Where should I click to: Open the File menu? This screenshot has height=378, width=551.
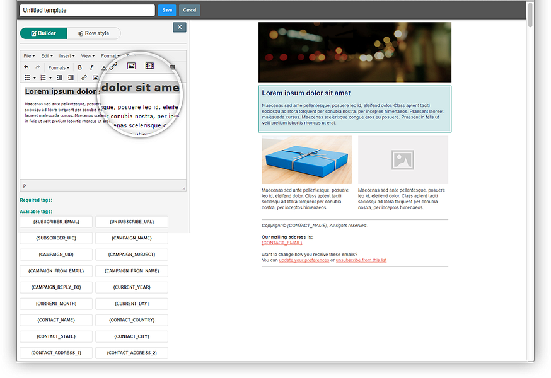tap(29, 56)
